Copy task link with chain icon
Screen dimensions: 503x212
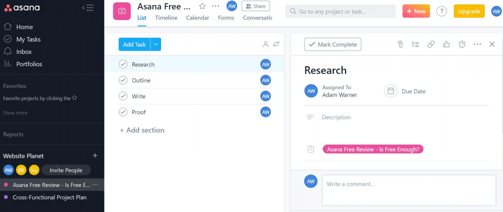click(x=431, y=44)
